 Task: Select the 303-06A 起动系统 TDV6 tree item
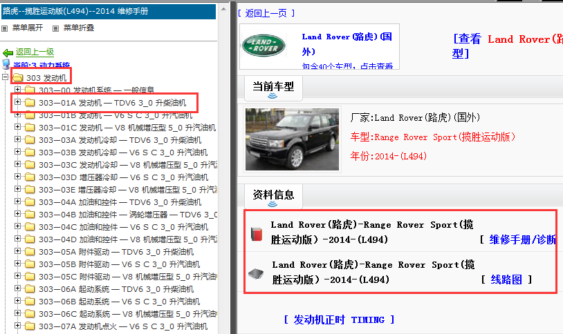(116, 289)
